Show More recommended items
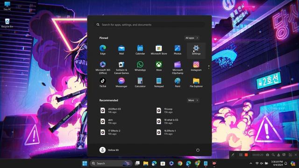This screenshot has width=299, height=168. [x=193, y=100]
